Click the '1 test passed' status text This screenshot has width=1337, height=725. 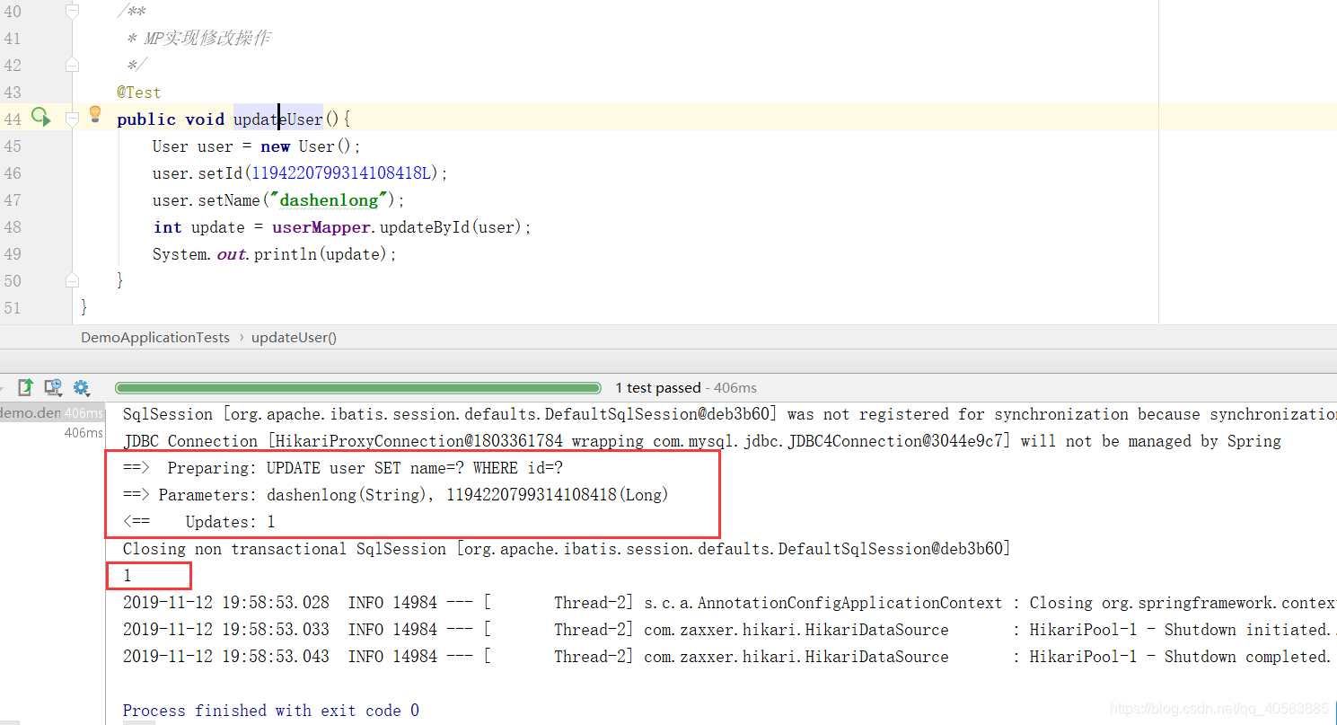tap(658, 388)
